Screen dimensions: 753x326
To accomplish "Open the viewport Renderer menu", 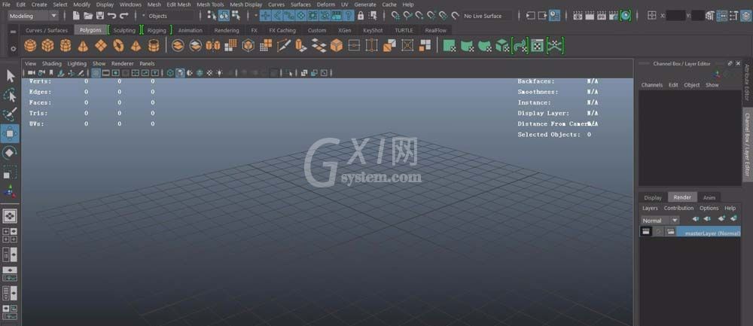I will click(123, 63).
